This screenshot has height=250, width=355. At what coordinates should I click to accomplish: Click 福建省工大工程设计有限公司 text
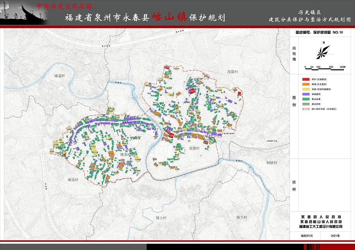pyautogui.click(x=321, y=226)
